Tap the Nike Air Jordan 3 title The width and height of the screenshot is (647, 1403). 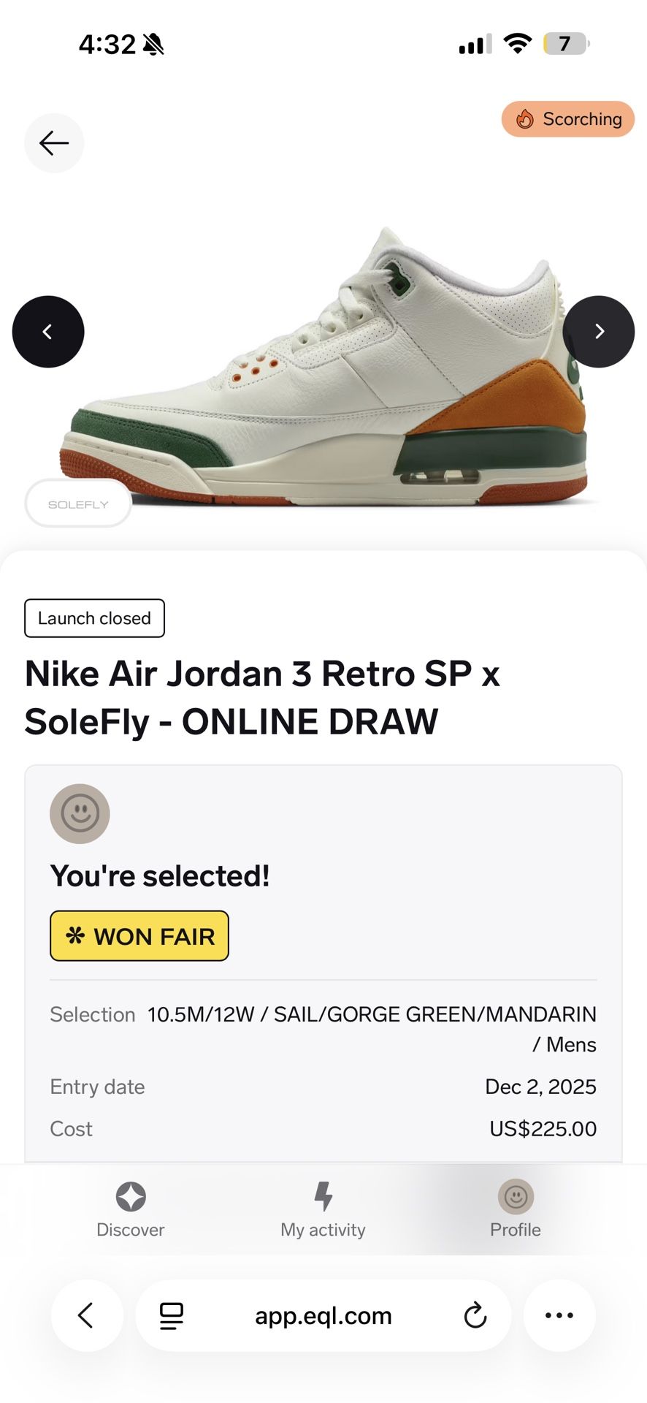pos(261,697)
